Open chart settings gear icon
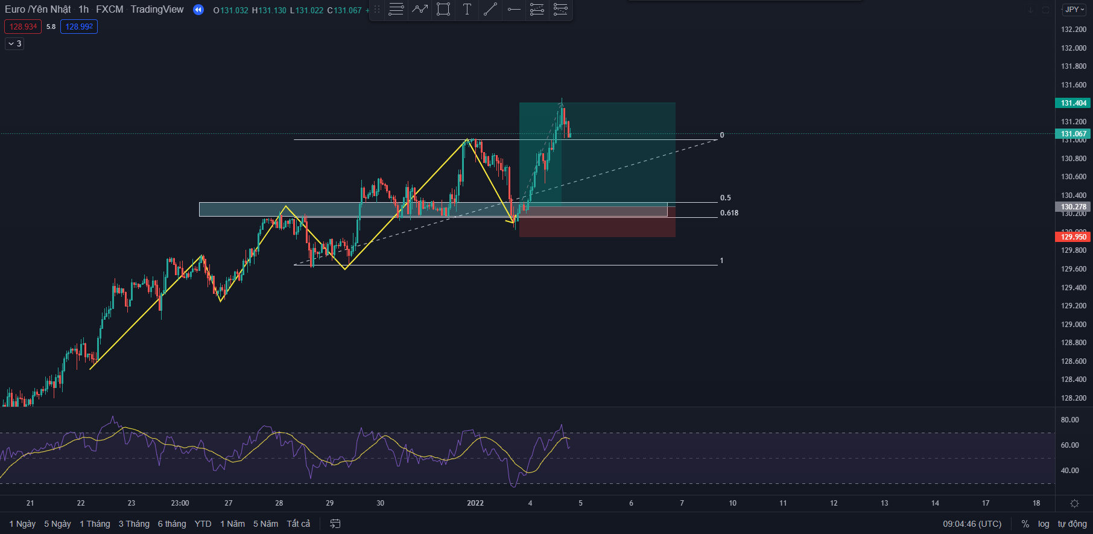The height and width of the screenshot is (534, 1093). (x=1074, y=503)
